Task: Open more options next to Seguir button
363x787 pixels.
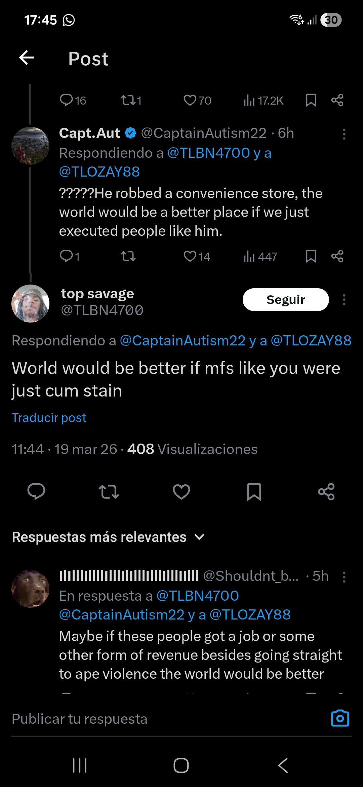Action: (x=344, y=300)
